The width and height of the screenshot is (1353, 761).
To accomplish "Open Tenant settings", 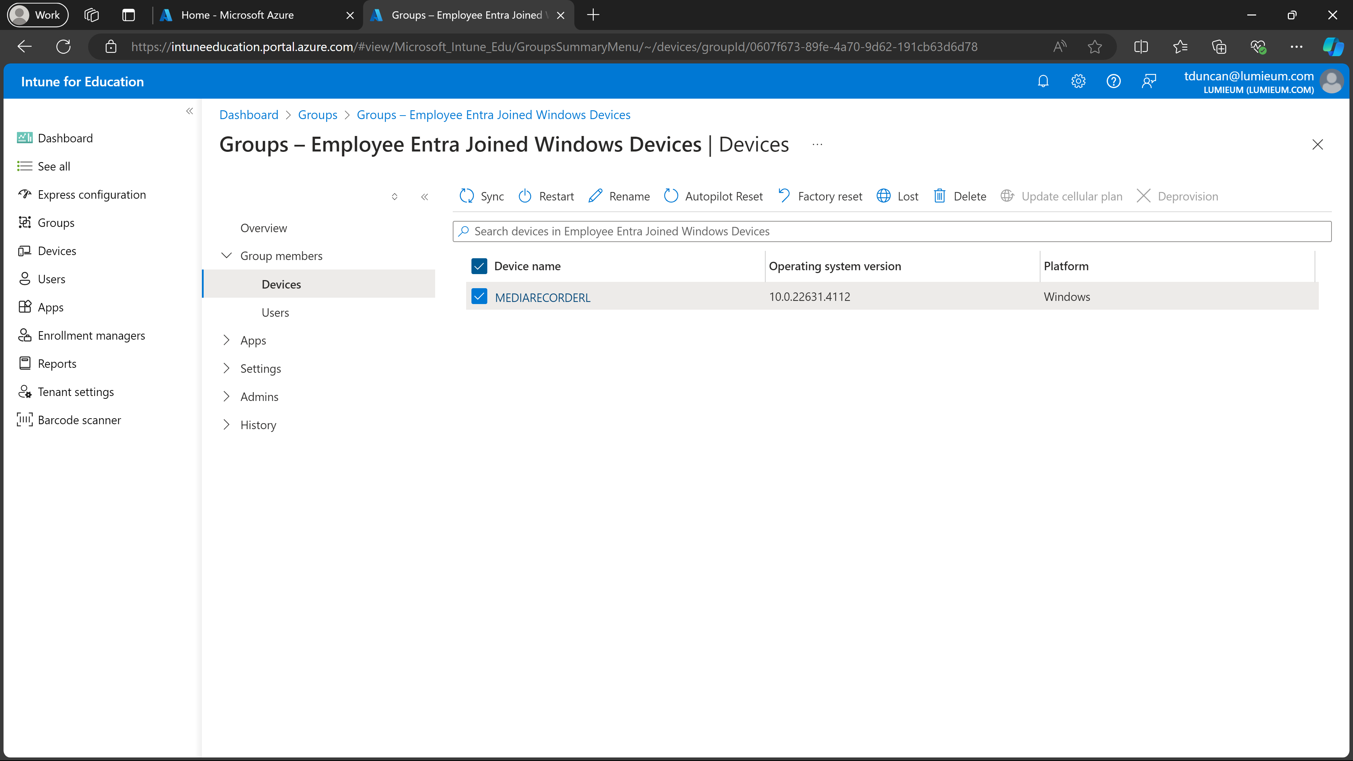I will click(x=76, y=392).
